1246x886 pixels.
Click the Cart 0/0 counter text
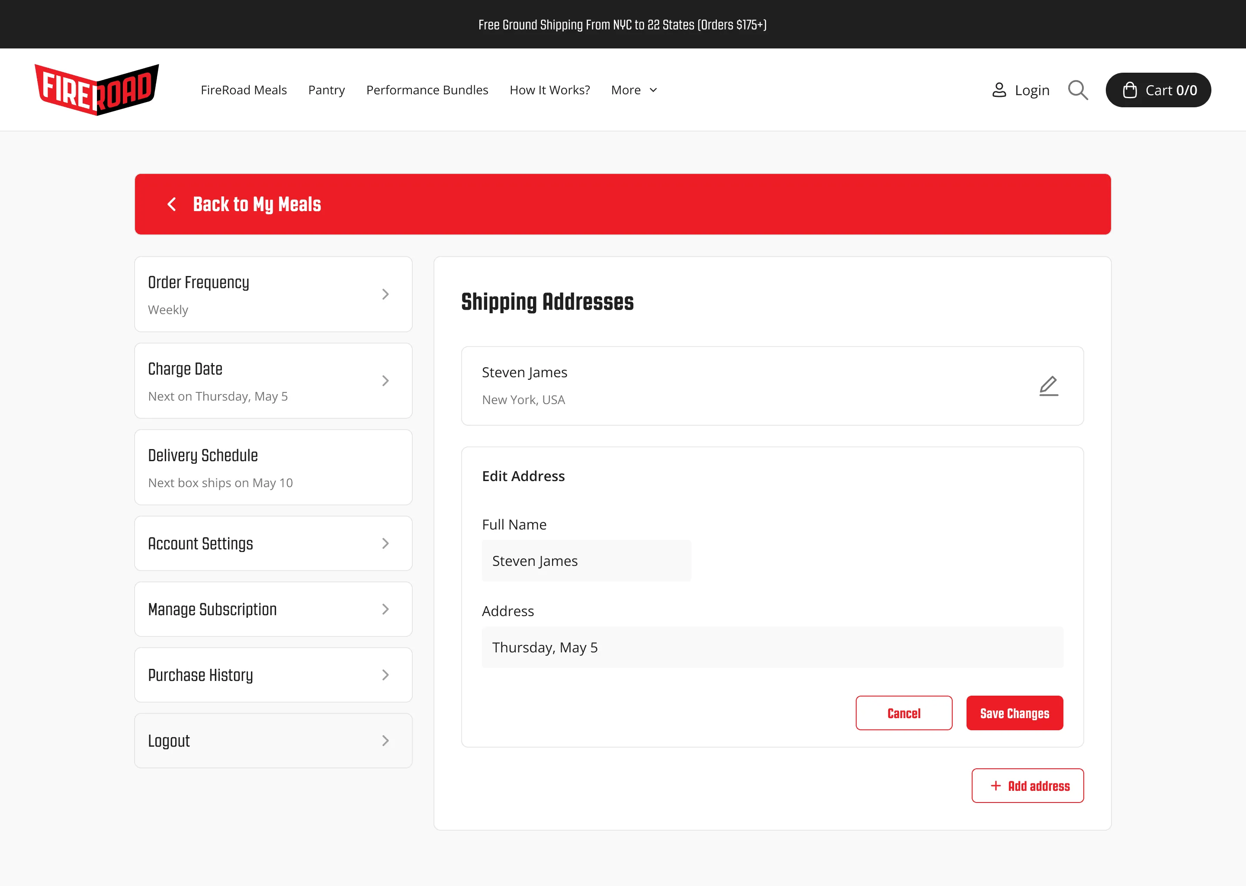(x=1171, y=90)
